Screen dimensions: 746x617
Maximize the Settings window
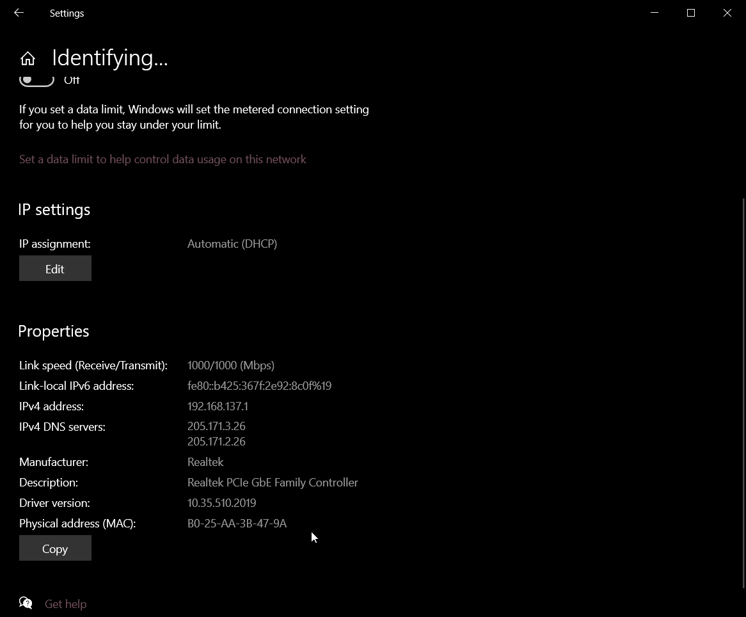point(690,13)
